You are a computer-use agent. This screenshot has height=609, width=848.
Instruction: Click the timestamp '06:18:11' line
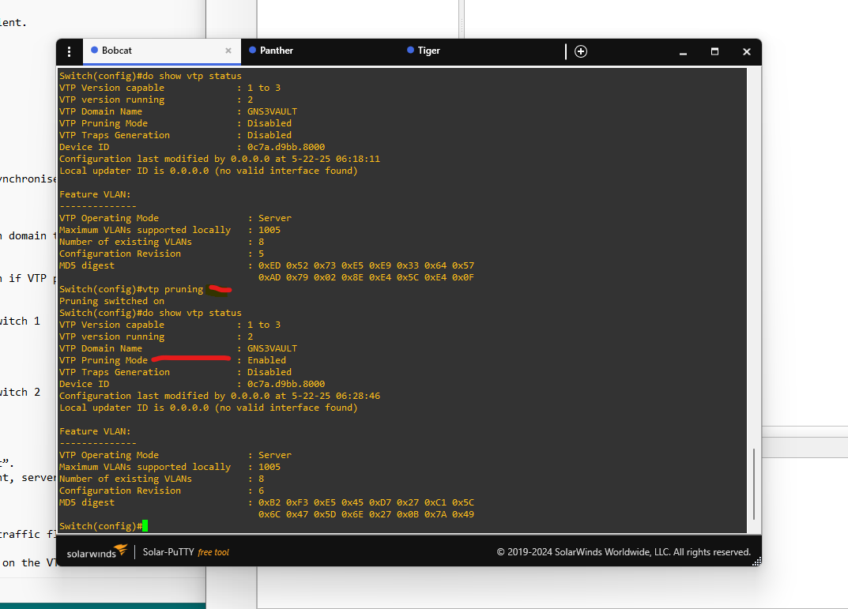click(x=220, y=159)
